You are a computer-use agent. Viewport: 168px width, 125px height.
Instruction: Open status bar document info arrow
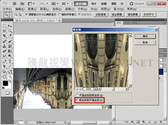tap(65, 123)
